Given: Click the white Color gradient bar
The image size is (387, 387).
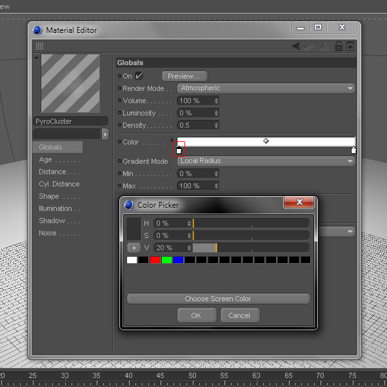Looking at the screenshot, I should coord(266,141).
